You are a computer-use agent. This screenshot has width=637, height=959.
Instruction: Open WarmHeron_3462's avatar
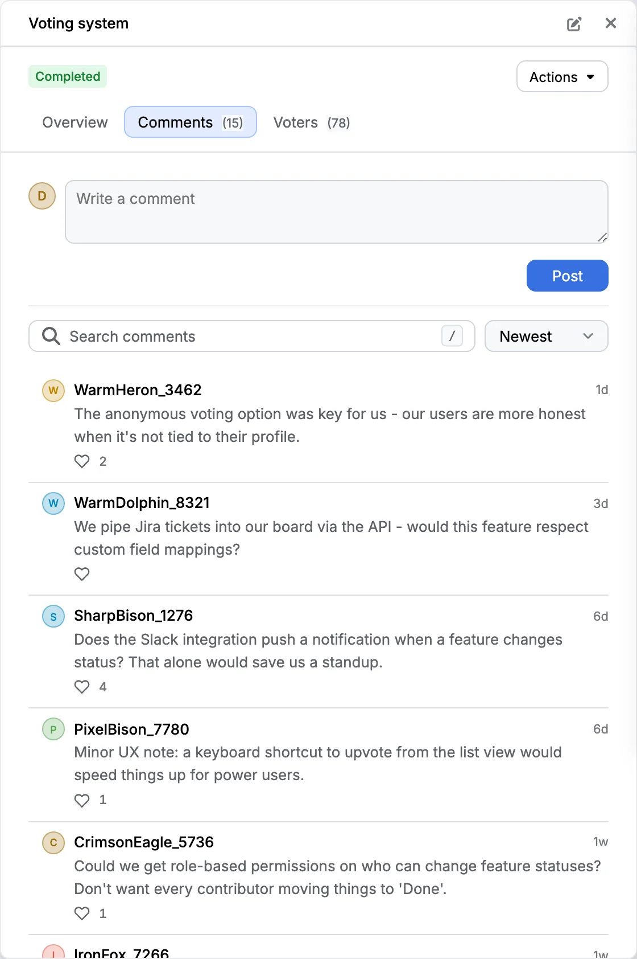pos(53,391)
